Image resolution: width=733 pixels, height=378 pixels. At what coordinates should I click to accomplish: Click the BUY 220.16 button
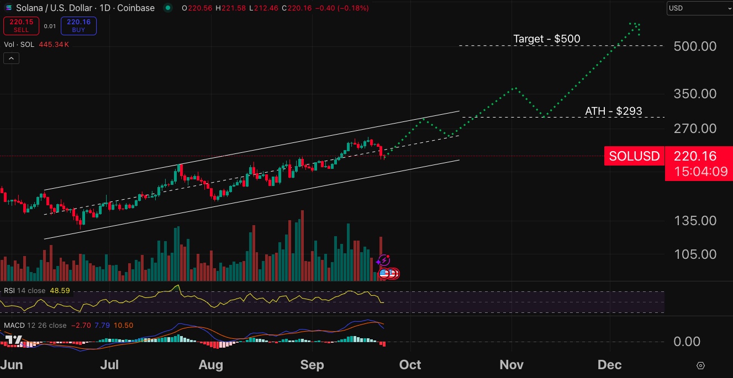(x=78, y=25)
